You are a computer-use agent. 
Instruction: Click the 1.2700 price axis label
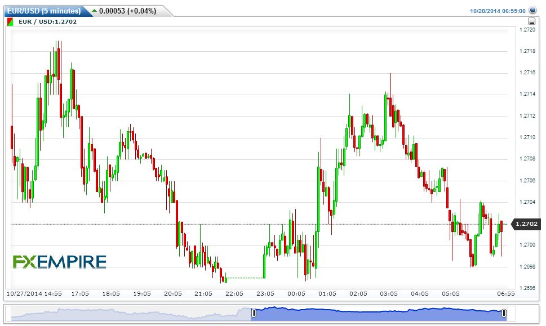(527, 245)
